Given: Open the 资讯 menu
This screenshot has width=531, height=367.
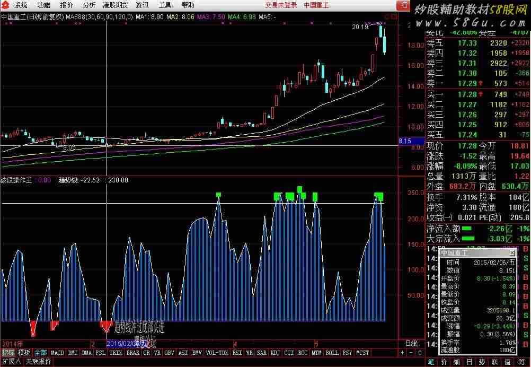Looking at the screenshot, I should pos(142,5).
